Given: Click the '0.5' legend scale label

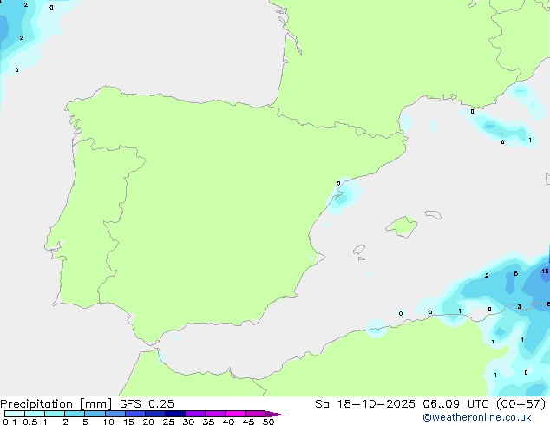Looking at the screenshot, I should coord(29,422).
